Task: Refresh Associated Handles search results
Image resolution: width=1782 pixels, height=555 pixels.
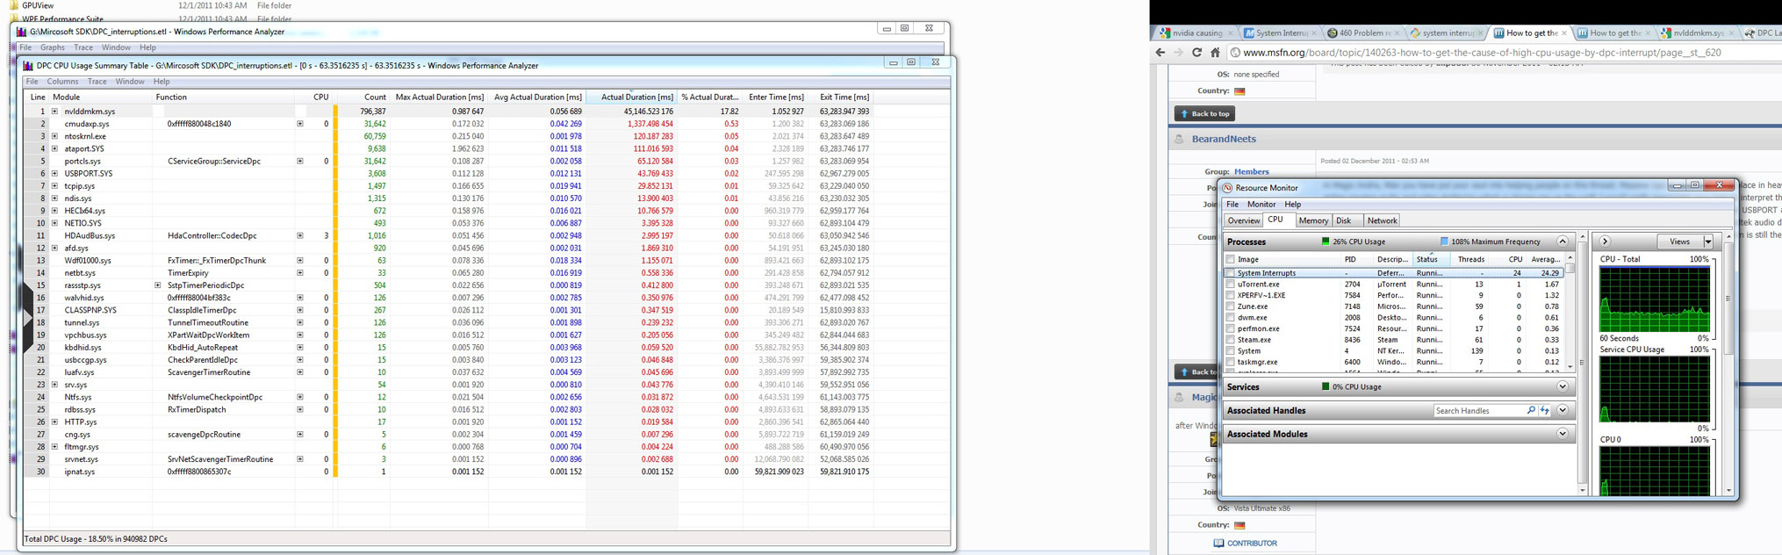Action: point(1544,411)
